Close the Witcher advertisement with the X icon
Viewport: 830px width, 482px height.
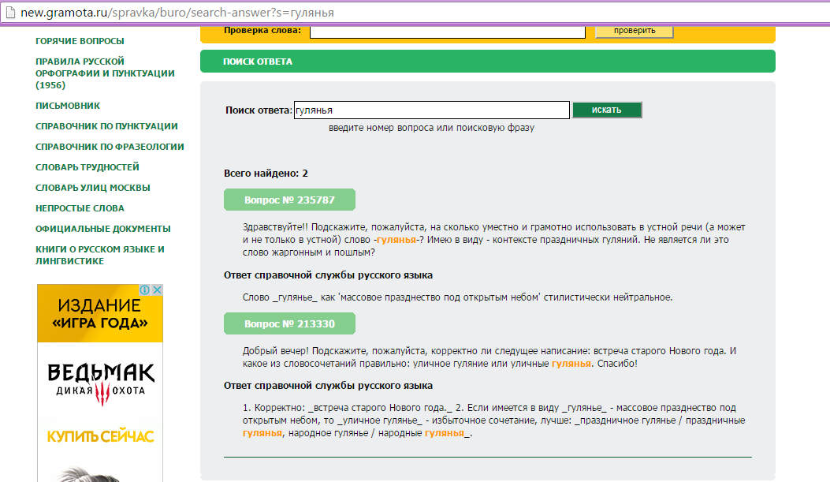click(x=157, y=290)
